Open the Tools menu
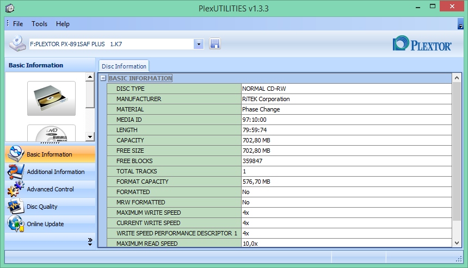The height and width of the screenshot is (268, 468). click(39, 24)
